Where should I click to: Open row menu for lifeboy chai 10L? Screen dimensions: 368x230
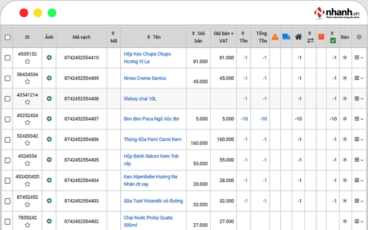pos(358,99)
